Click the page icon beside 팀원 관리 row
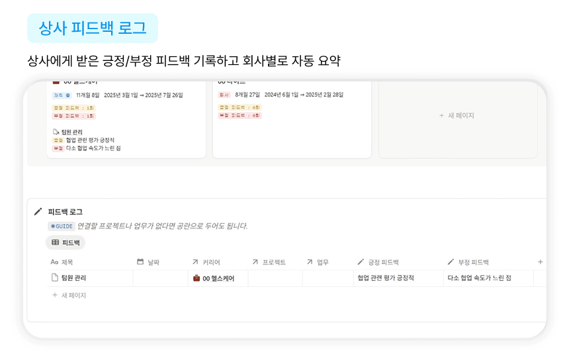The height and width of the screenshot is (361, 569). (56, 278)
